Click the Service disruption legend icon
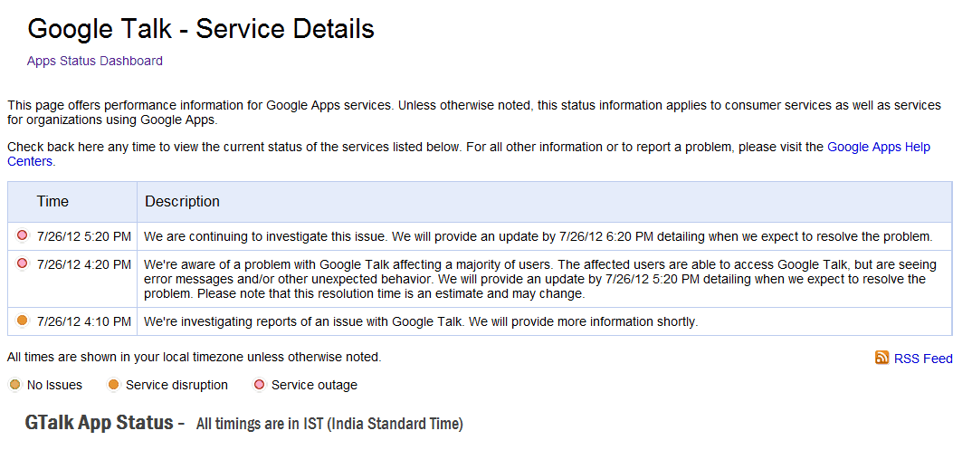This screenshot has width=972, height=450. tap(113, 385)
